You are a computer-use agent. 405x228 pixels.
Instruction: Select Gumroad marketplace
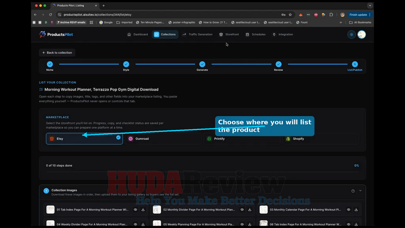click(x=163, y=139)
